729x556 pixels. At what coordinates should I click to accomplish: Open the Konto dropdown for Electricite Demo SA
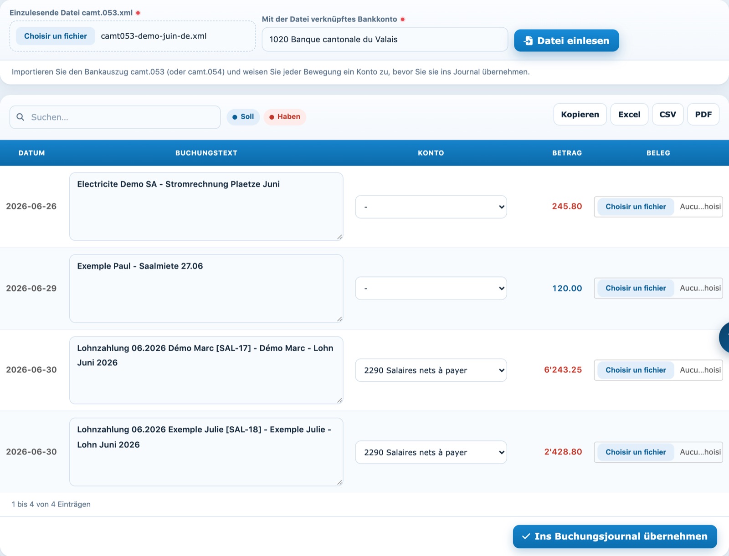[x=431, y=207]
